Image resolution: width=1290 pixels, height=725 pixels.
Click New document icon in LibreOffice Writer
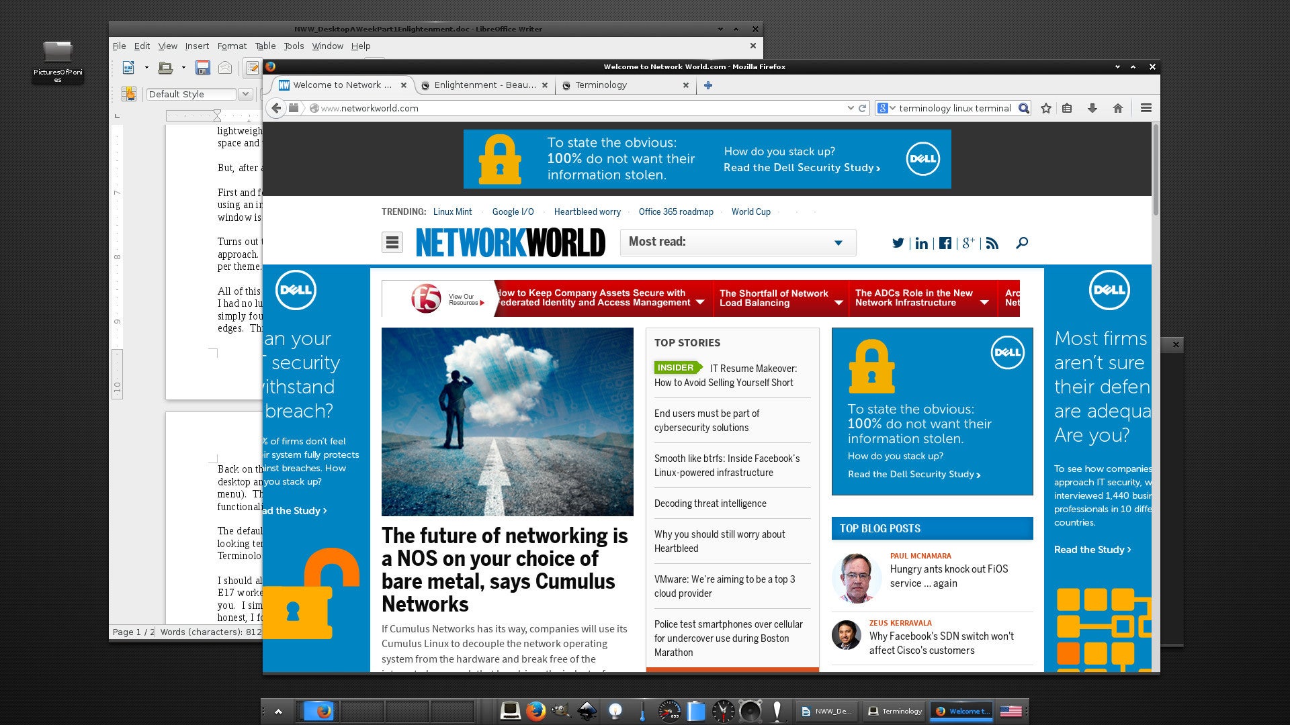[x=128, y=68]
